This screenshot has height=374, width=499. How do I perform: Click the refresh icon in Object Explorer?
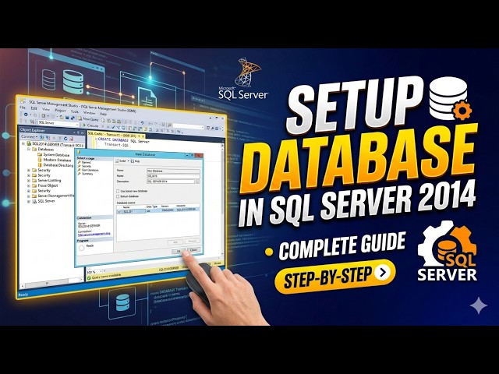point(65,138)
